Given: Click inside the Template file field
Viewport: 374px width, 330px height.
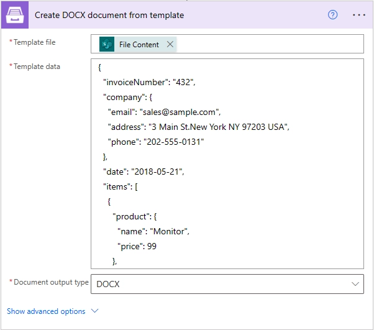Looking at the screenshot, I should [227, 44].
